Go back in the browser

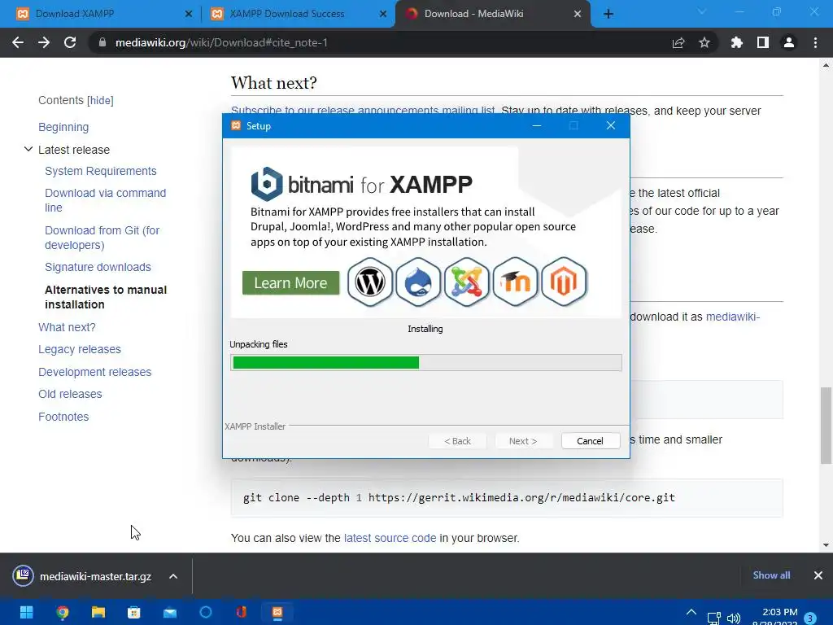[x=18, y=42]
